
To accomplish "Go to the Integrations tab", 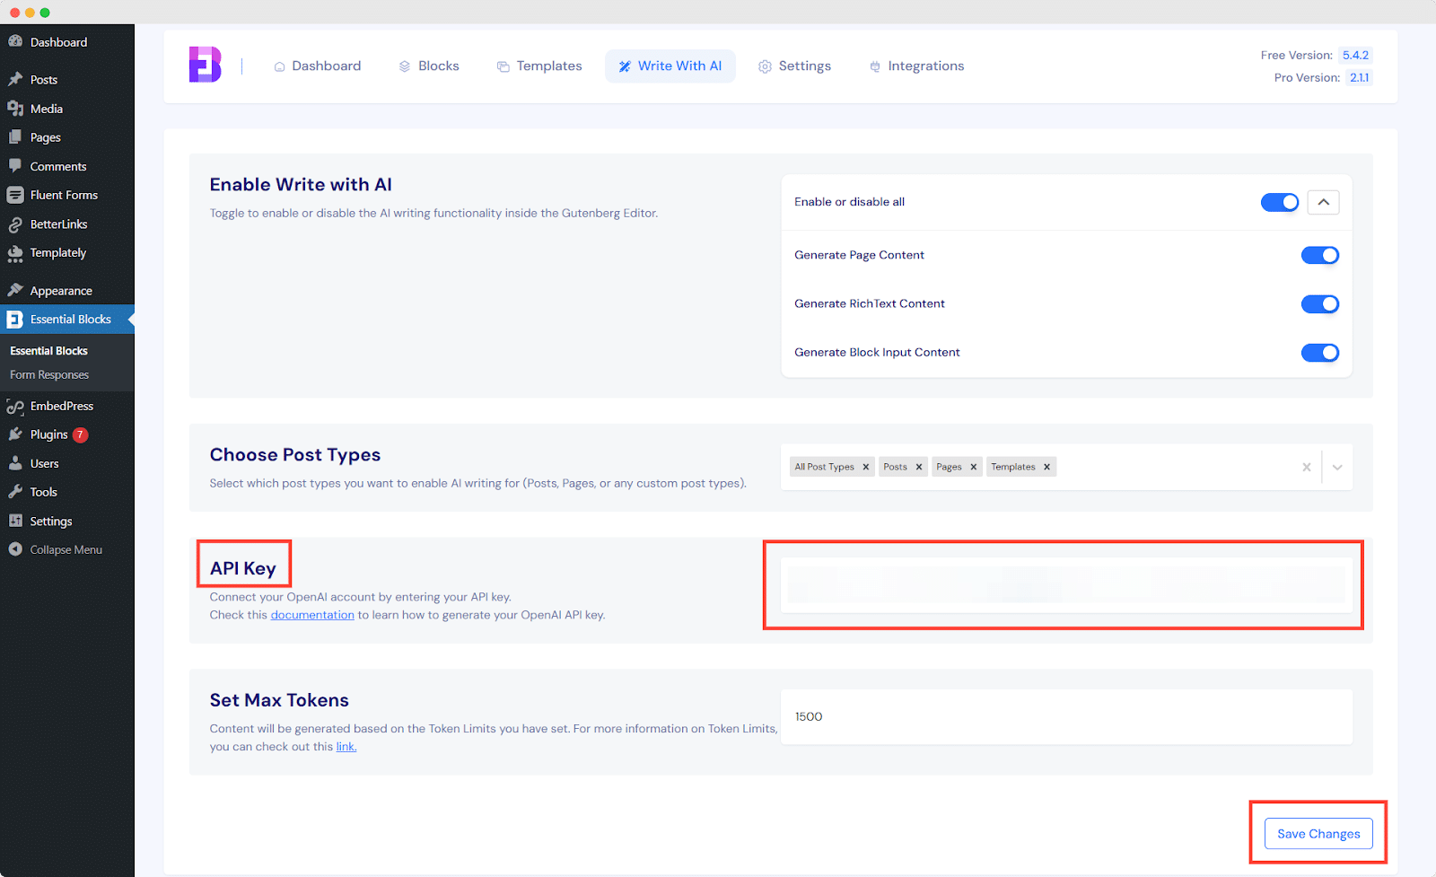I will [916, 66].
